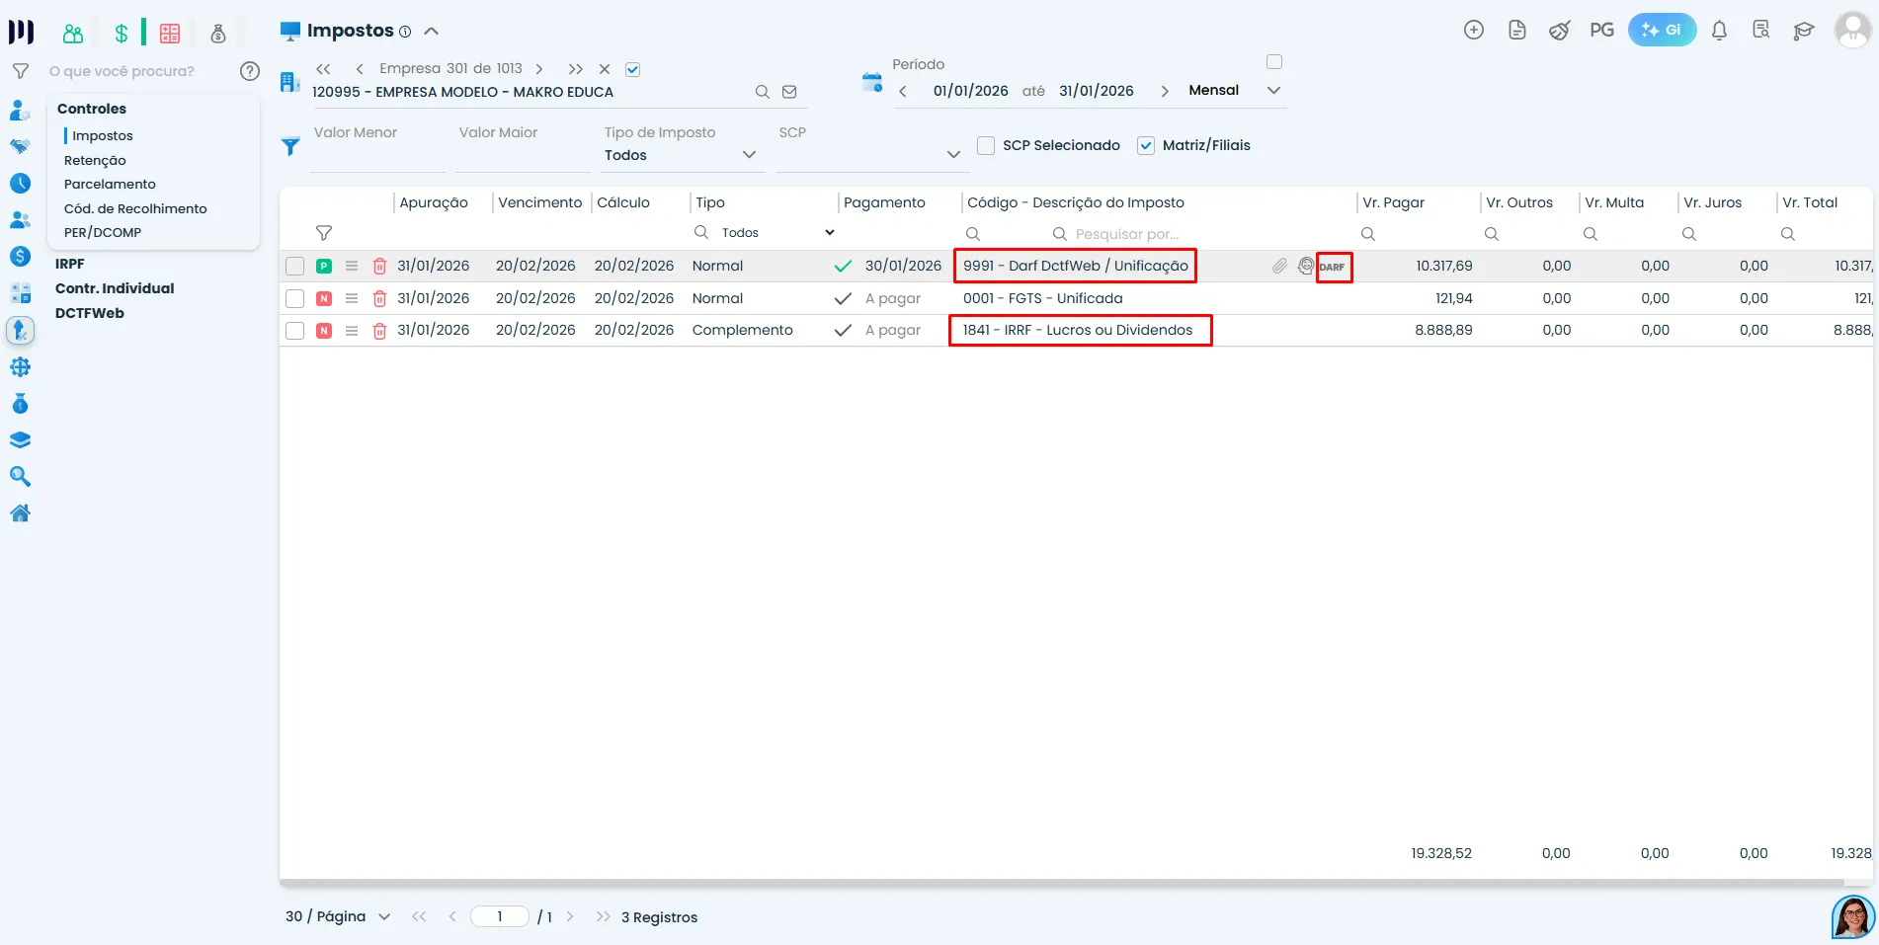
Task: Open the document icon in top toolbar
Action: point(1517,30)
